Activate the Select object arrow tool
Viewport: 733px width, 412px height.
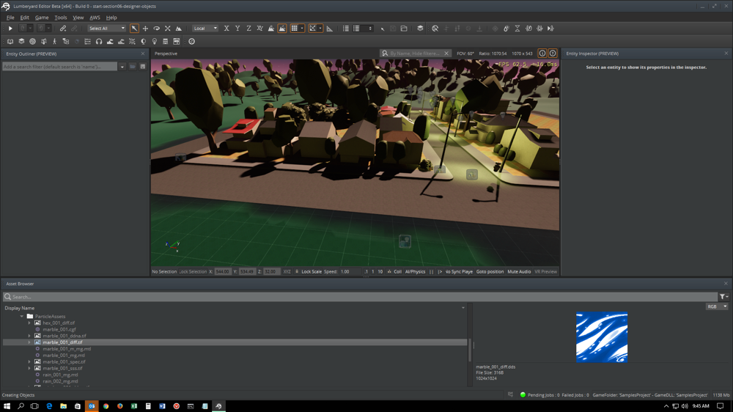pyautogui.click(x=134, y=29)
